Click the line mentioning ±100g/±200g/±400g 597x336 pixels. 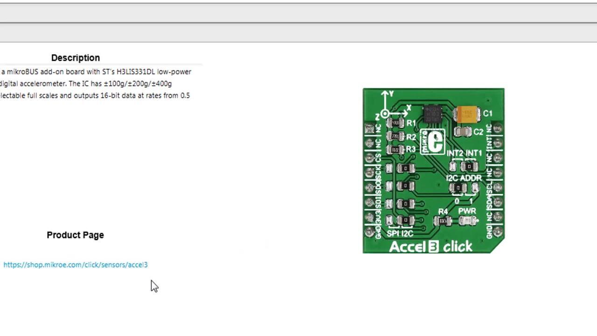point(86,84)
